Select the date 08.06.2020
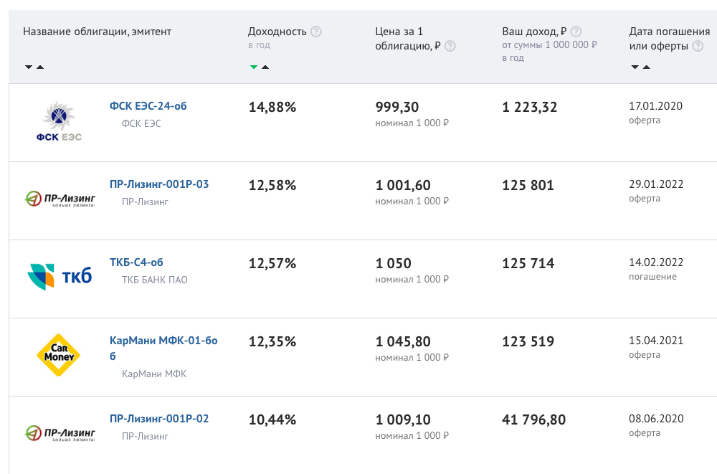 tap(656, 419)
